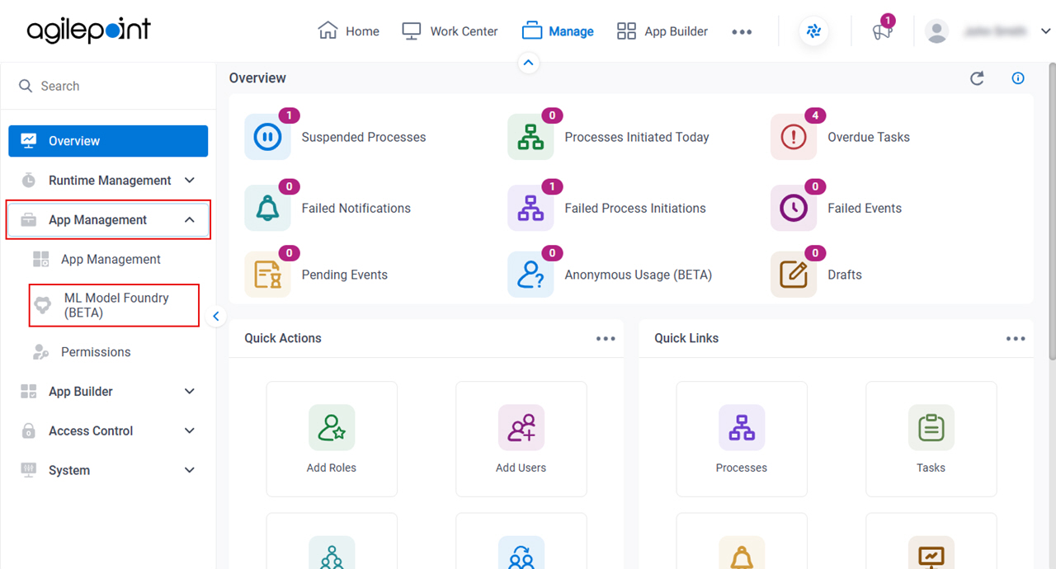
Task: Open ML Model Foundry (BETA)
Action: click(115, 305)
